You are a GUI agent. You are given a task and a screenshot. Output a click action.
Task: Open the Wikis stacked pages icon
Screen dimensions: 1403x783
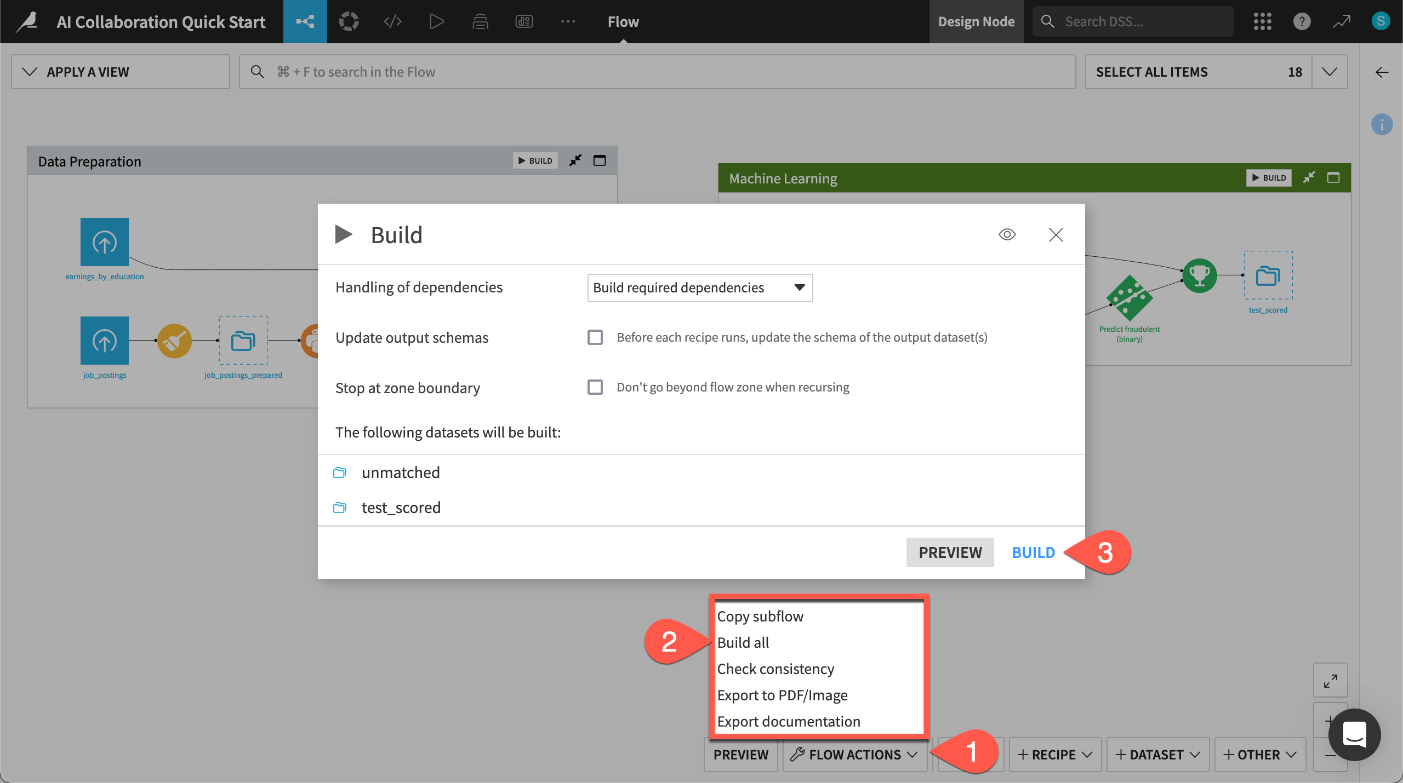pos(480,22)
